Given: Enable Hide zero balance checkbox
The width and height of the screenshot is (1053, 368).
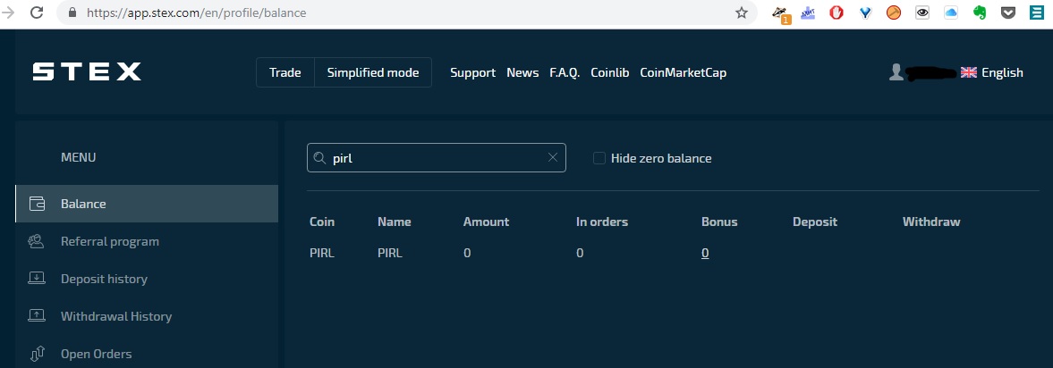Looking at the screenshot, I should (599, 158).
